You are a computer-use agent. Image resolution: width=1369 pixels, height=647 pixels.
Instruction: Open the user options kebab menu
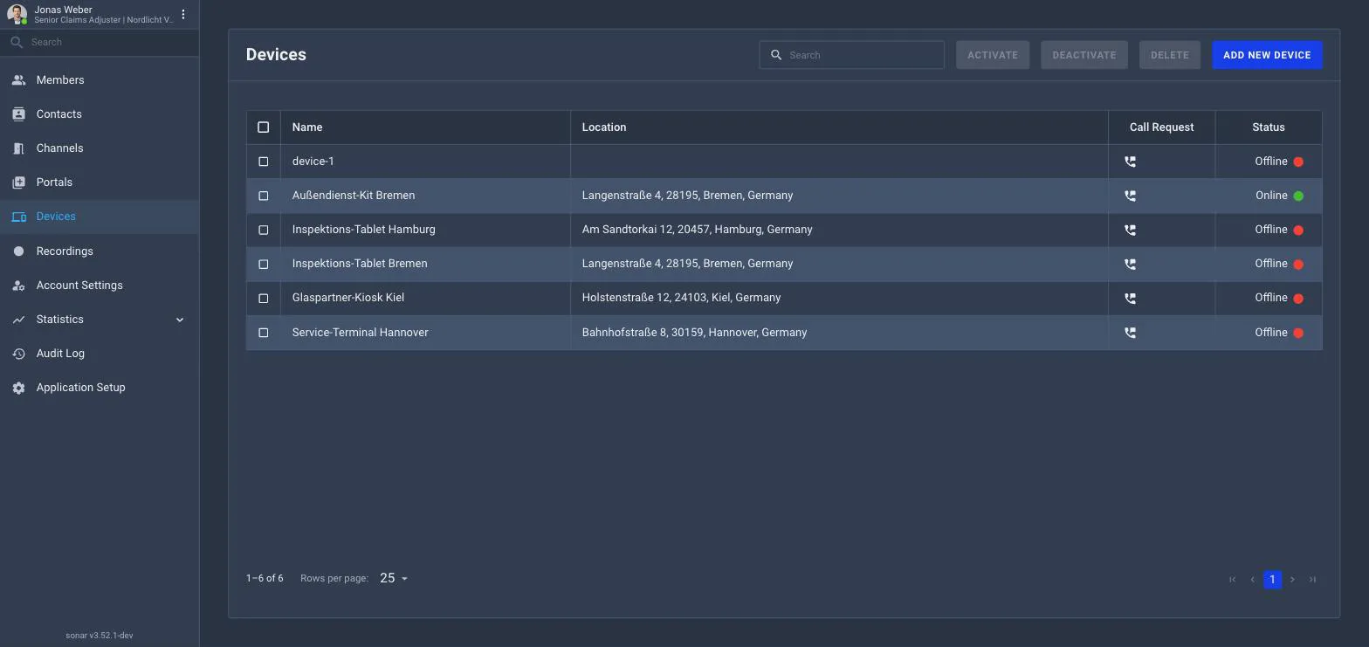point(183,15)
